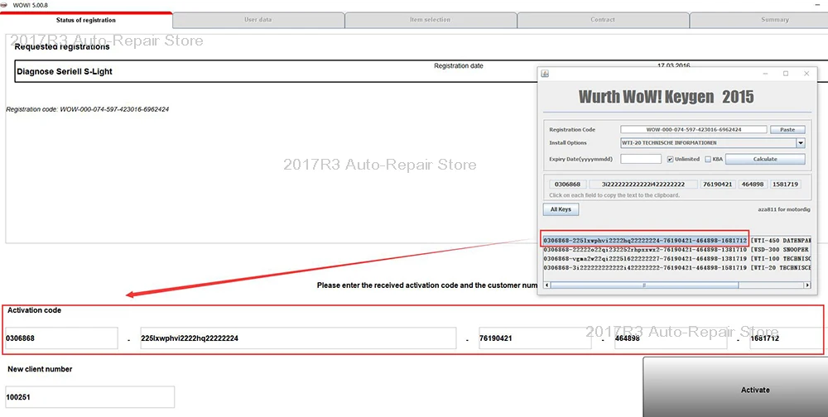Switch to the User data tab
Screen dimensions: 828x417
pyautogui.click(x=258, y=20)
